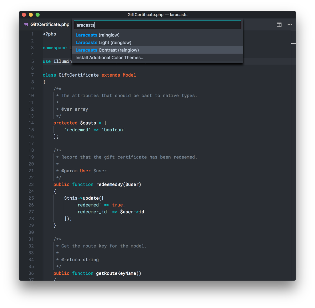Click the word Model after extends
The image size is (315, 308).
(x=129, y=75)
